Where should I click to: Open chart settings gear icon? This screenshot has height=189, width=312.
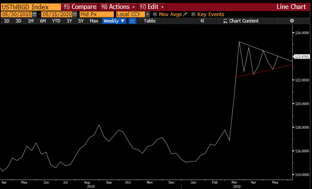coord(292,21)
